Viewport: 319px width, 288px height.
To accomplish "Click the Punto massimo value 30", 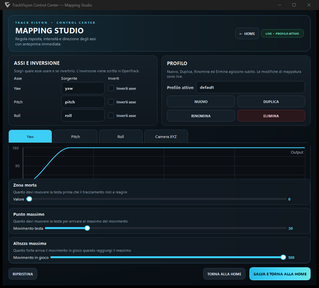I will tap(290, 228).
